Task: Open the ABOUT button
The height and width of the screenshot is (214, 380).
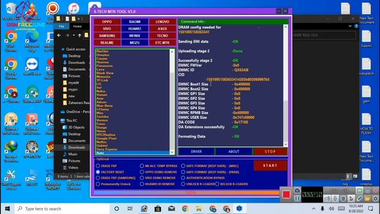Action: [233, 152]
